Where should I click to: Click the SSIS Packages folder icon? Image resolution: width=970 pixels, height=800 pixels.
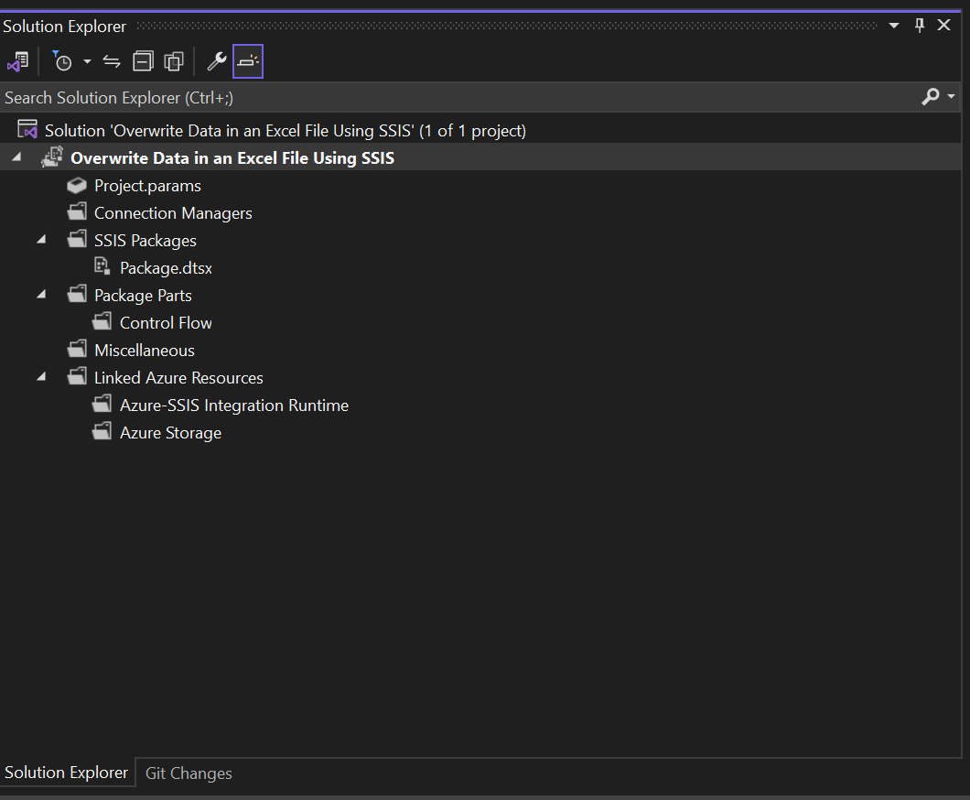(x=77, y=239)
